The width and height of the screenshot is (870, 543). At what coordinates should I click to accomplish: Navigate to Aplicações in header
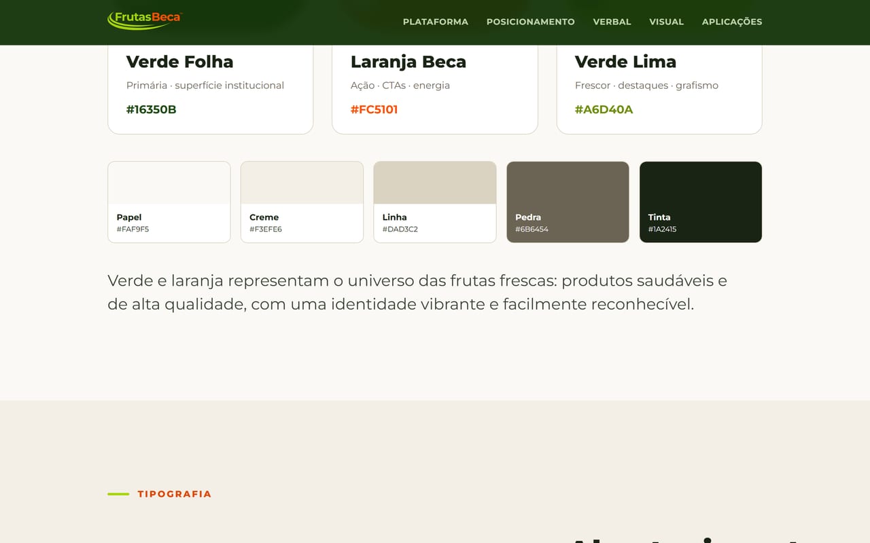coord(732,22)
